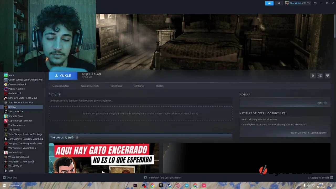Click Yeni Not to add a note
The image size is (336, 189).
[322, 103]
